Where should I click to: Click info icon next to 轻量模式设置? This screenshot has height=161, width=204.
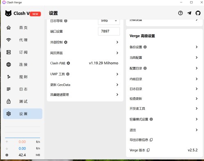(x=151, y=119)
